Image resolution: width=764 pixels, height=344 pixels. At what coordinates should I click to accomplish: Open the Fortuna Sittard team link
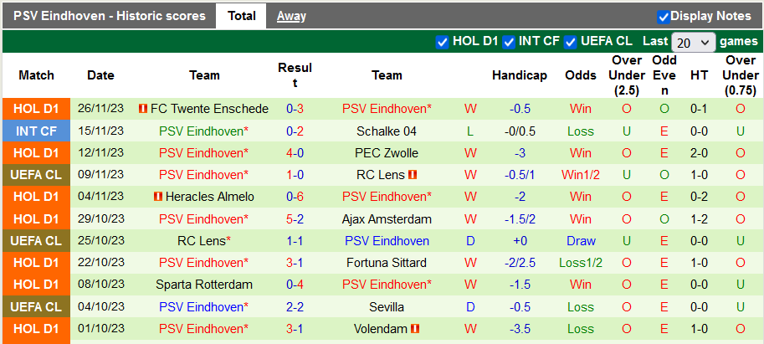(x=386, y=262)
